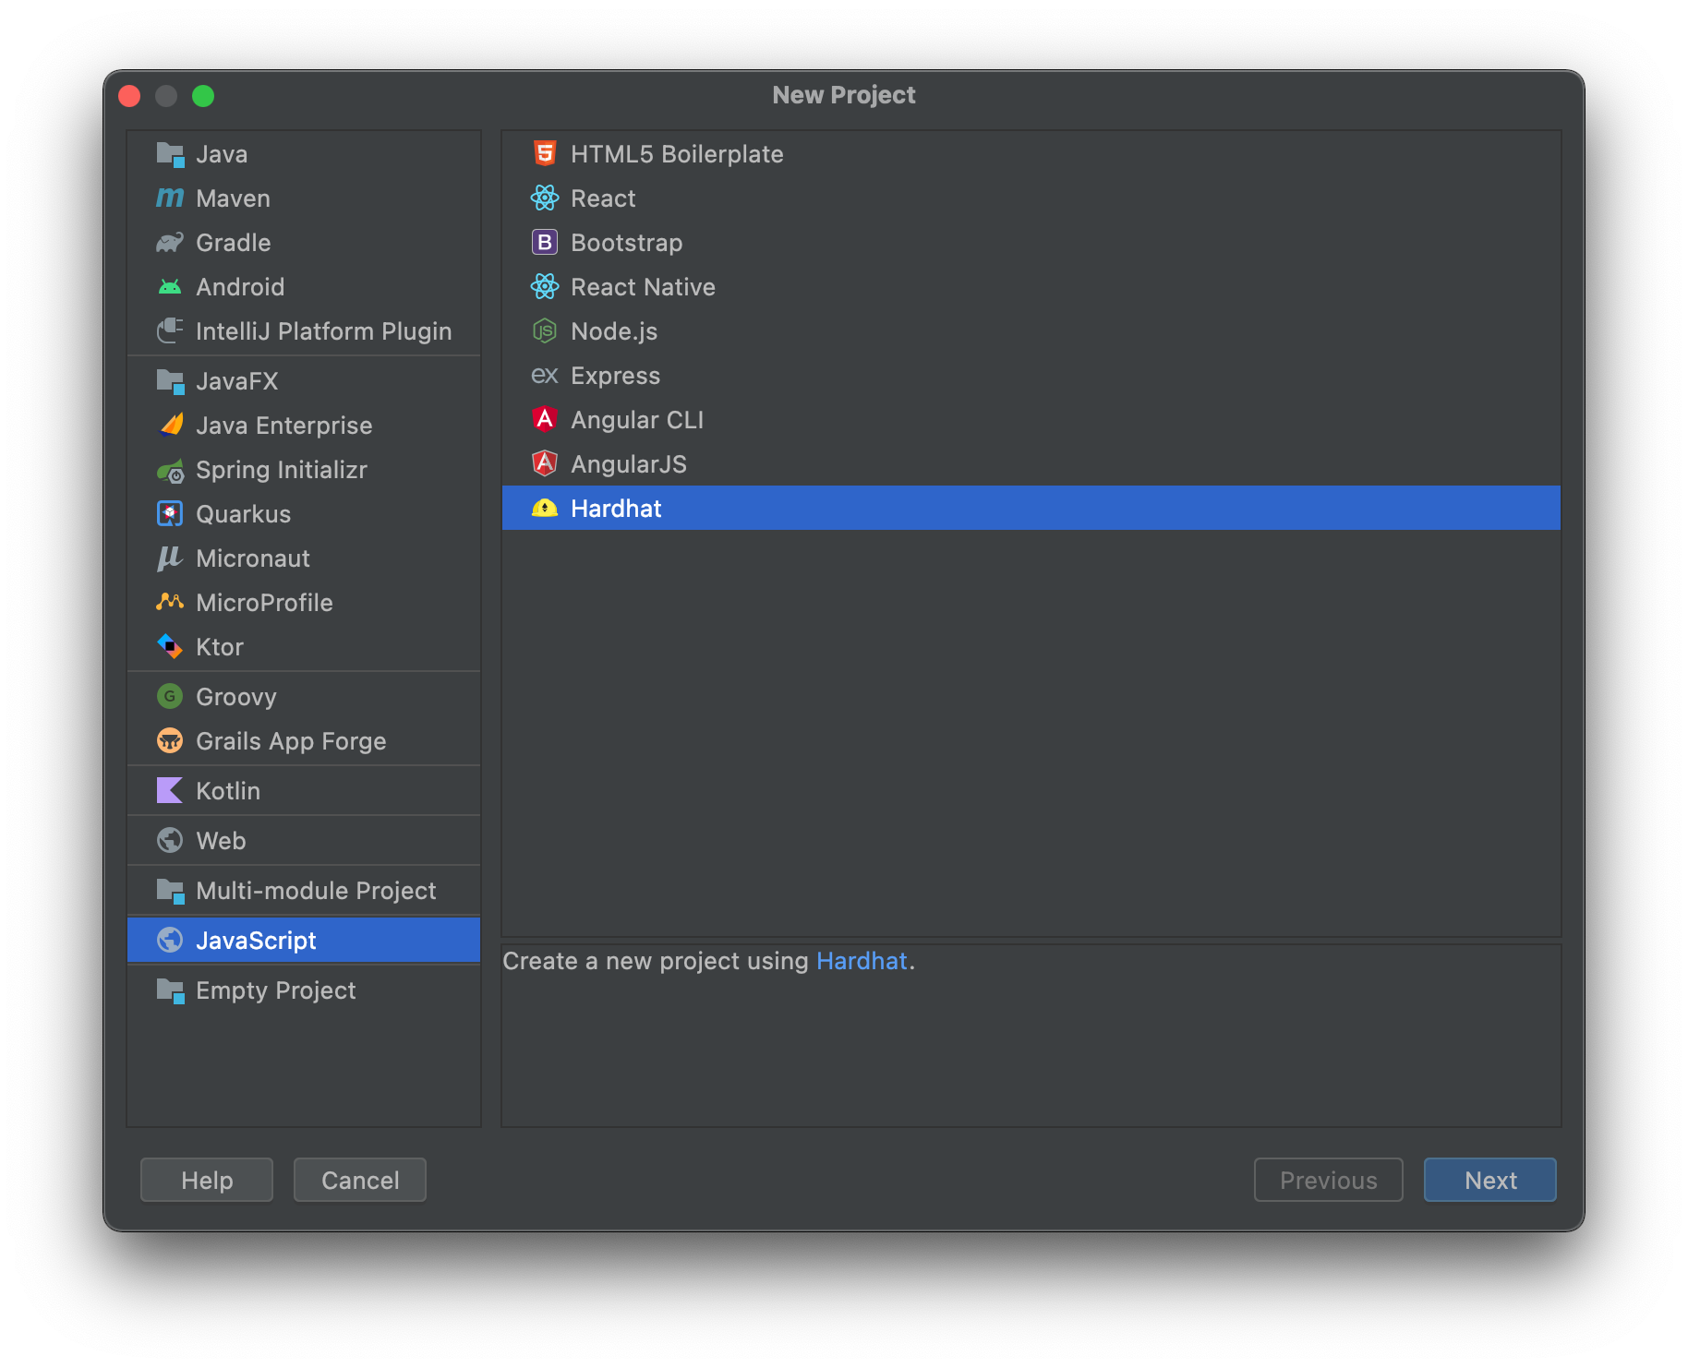The image size is (1688, 1368).
Task: Click the IntelliJ Platform Plugin icon
Action: [170, 331]
